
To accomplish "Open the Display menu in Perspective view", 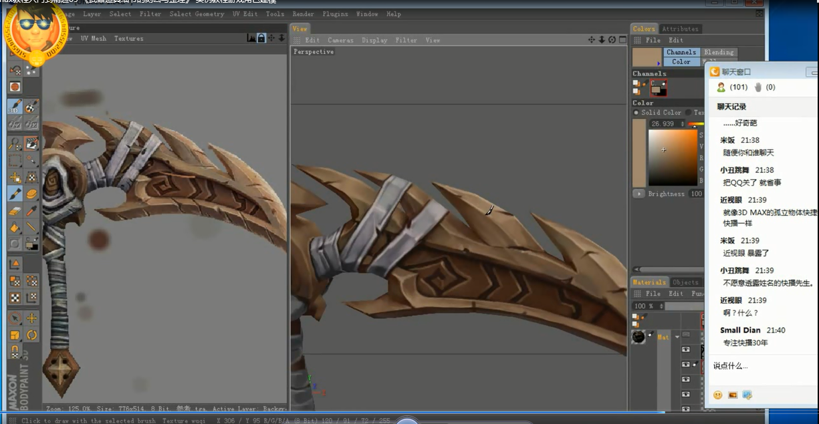I will click(374, 40).
